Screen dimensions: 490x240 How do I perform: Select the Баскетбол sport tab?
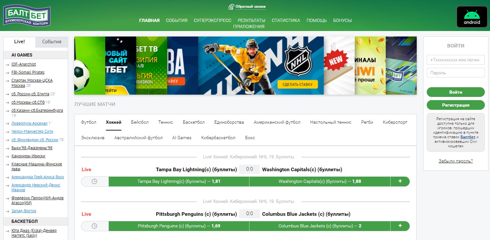point(194,122)
